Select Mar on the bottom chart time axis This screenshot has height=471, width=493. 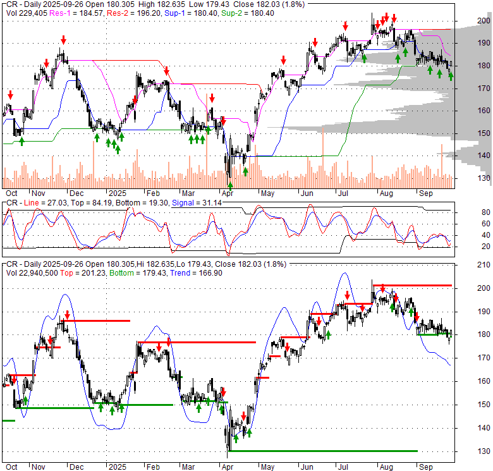pyautogui.click(x=188, y=467)
